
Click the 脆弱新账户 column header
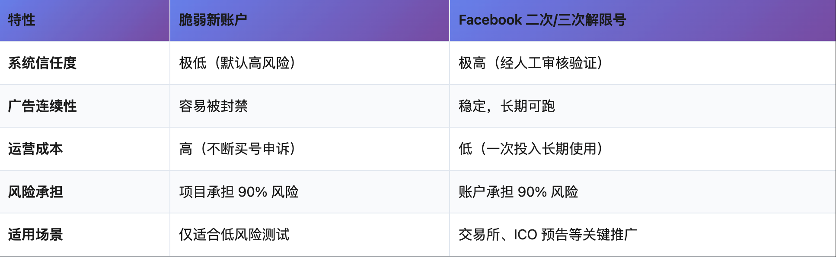click(213, 20)
